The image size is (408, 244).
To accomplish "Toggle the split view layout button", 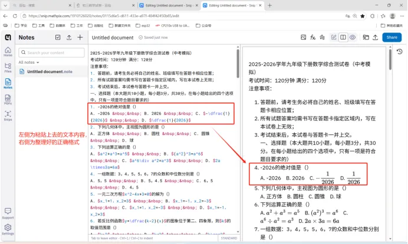I will tap(343, 38).
